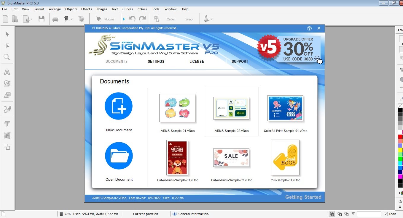Switch to the SUPPORT tab in dialog
The image size is (403, 218).
point(240,62)
